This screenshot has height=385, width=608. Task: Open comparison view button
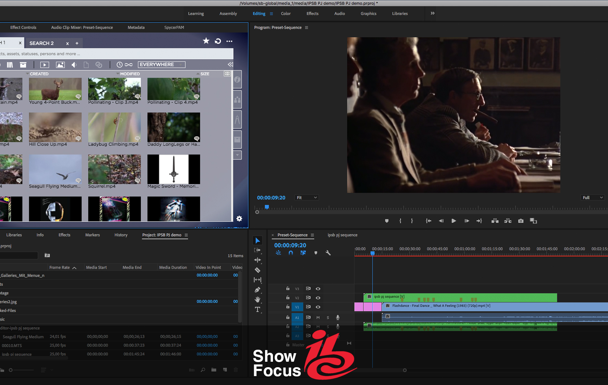pos(533,221)
